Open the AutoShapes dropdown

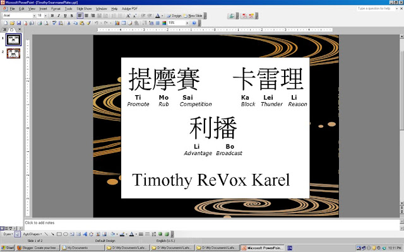(x=32, y=234)
